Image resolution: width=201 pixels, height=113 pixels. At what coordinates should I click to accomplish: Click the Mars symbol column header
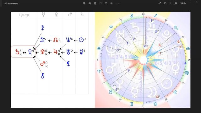pyautogui.click(x=70, y=15)
